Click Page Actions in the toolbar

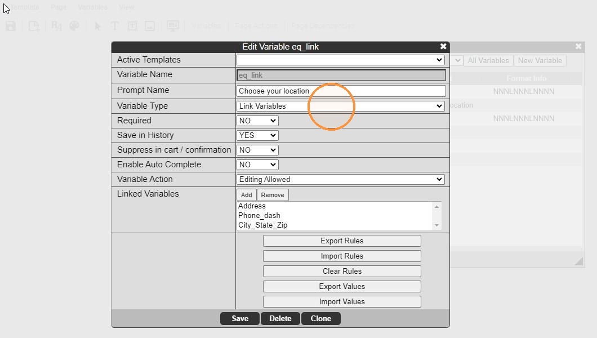tap(256, 26)
